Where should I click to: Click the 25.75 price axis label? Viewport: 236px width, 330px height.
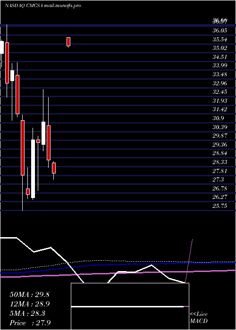coord(219,206)
